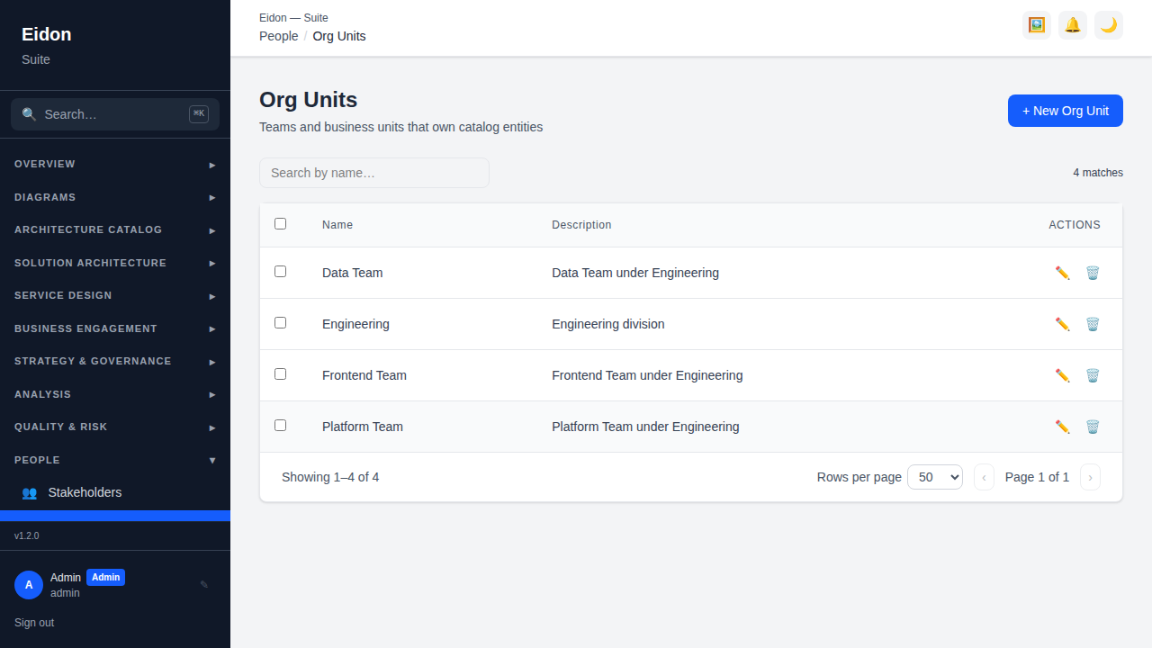Toggle dark mode with moon icon
1152x648 pixels.
click(x=1109, y=25)
